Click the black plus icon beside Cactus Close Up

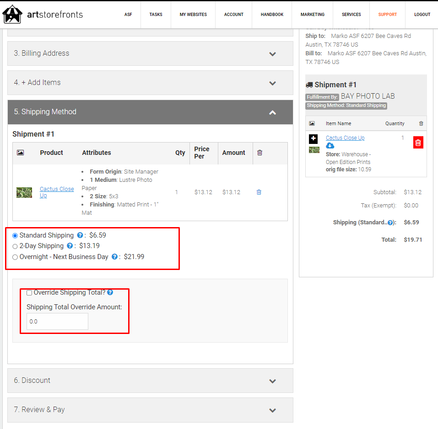(313, 139)
